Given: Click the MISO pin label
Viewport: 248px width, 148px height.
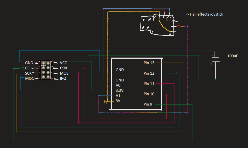Looking at the screenshot, I should click(x=30, y=78).
